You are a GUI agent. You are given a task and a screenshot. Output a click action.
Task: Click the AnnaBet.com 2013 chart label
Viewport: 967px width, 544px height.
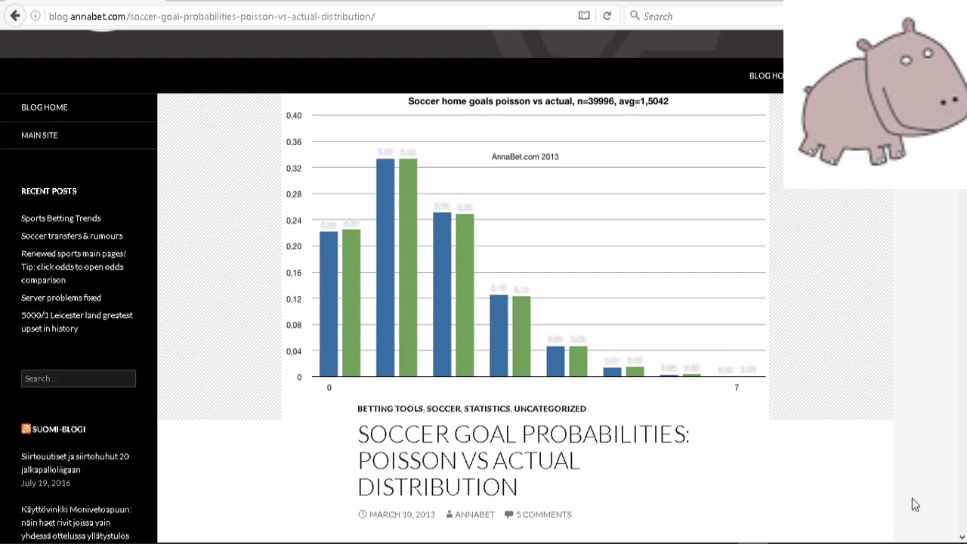[x=525, y=157]
